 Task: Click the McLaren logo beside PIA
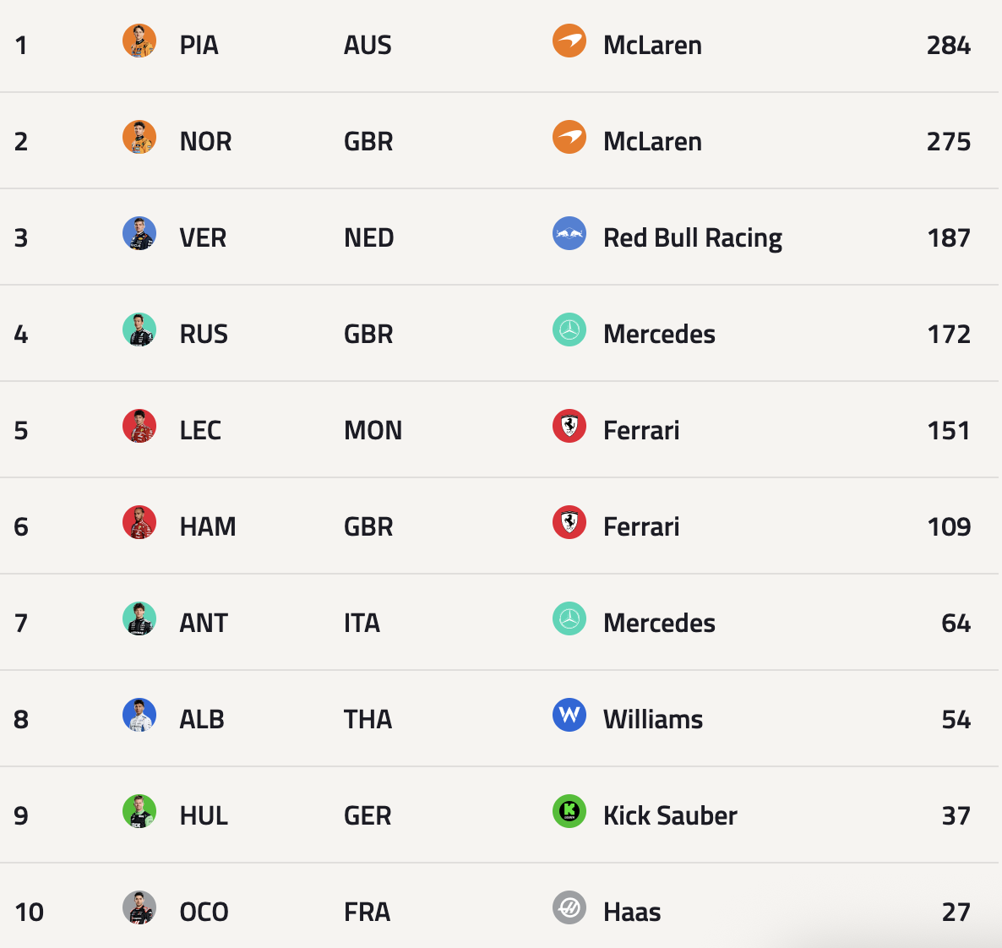569,41
